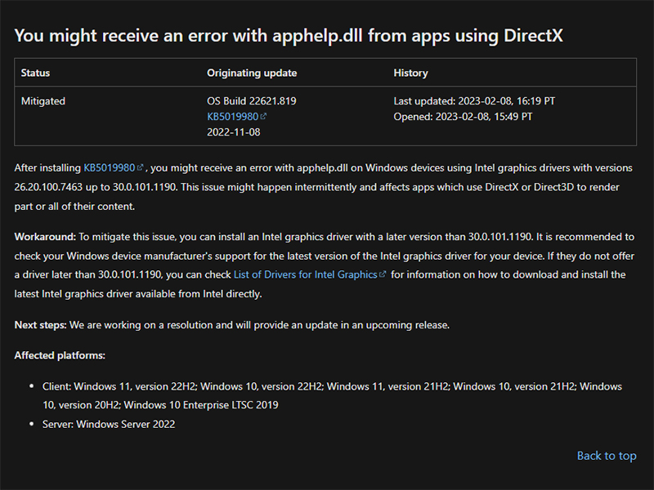Click the Originating update column header
Image resolution: width=654 pixels, height=490 pixels.
click(252, 73)
